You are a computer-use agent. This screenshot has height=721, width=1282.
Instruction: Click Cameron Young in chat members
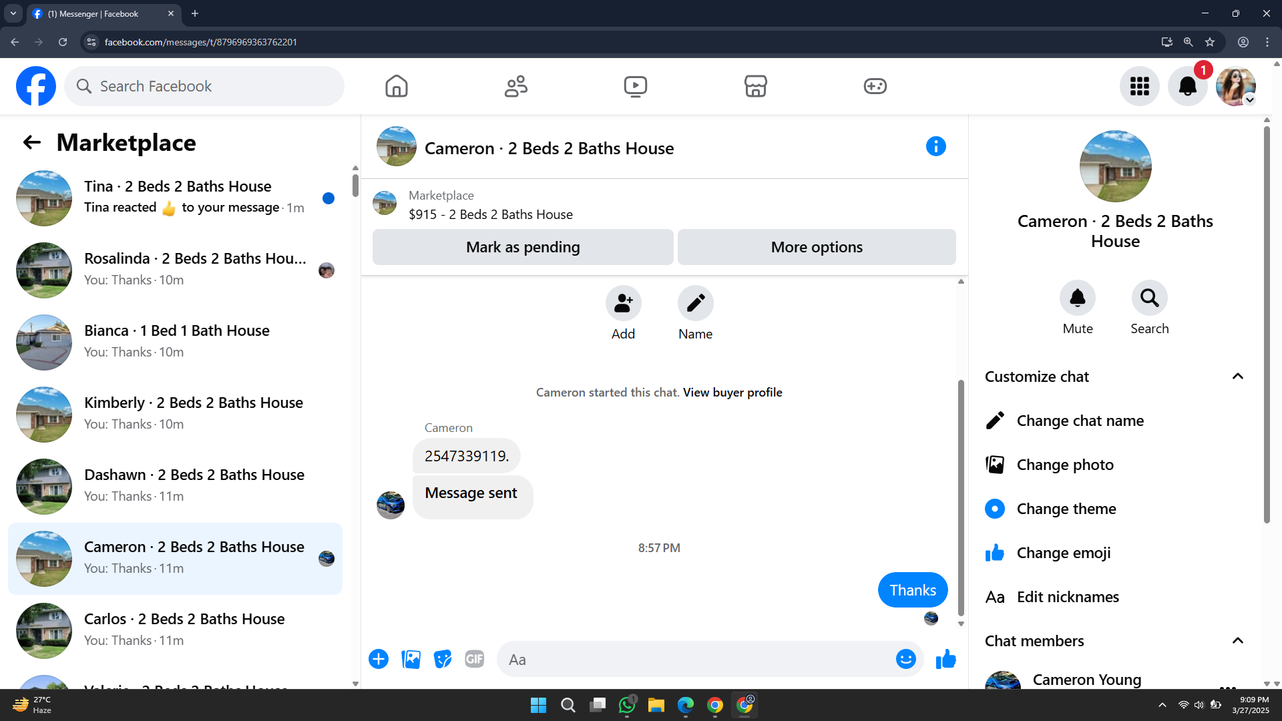tap(1087, 680)
